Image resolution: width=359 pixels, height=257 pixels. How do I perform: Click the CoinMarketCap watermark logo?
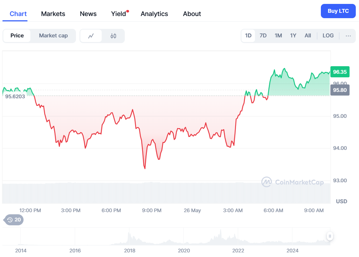click(x=293, y=182)
